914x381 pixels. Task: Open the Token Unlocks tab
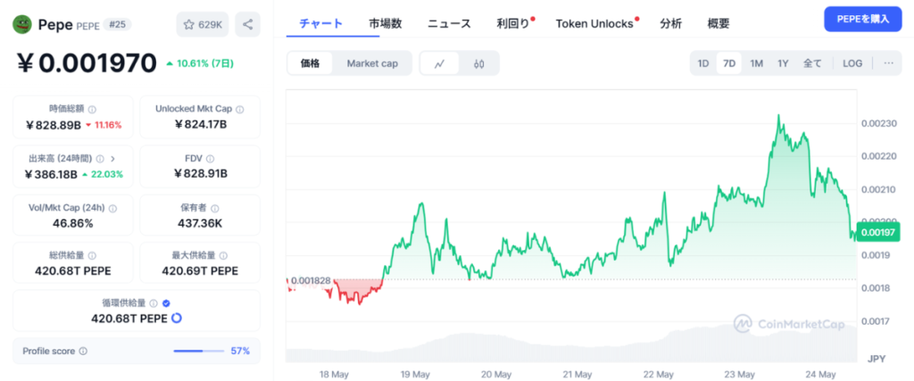594,24
